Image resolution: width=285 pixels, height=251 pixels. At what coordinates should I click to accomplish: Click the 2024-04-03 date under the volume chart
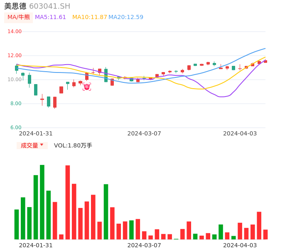(240, 245)
